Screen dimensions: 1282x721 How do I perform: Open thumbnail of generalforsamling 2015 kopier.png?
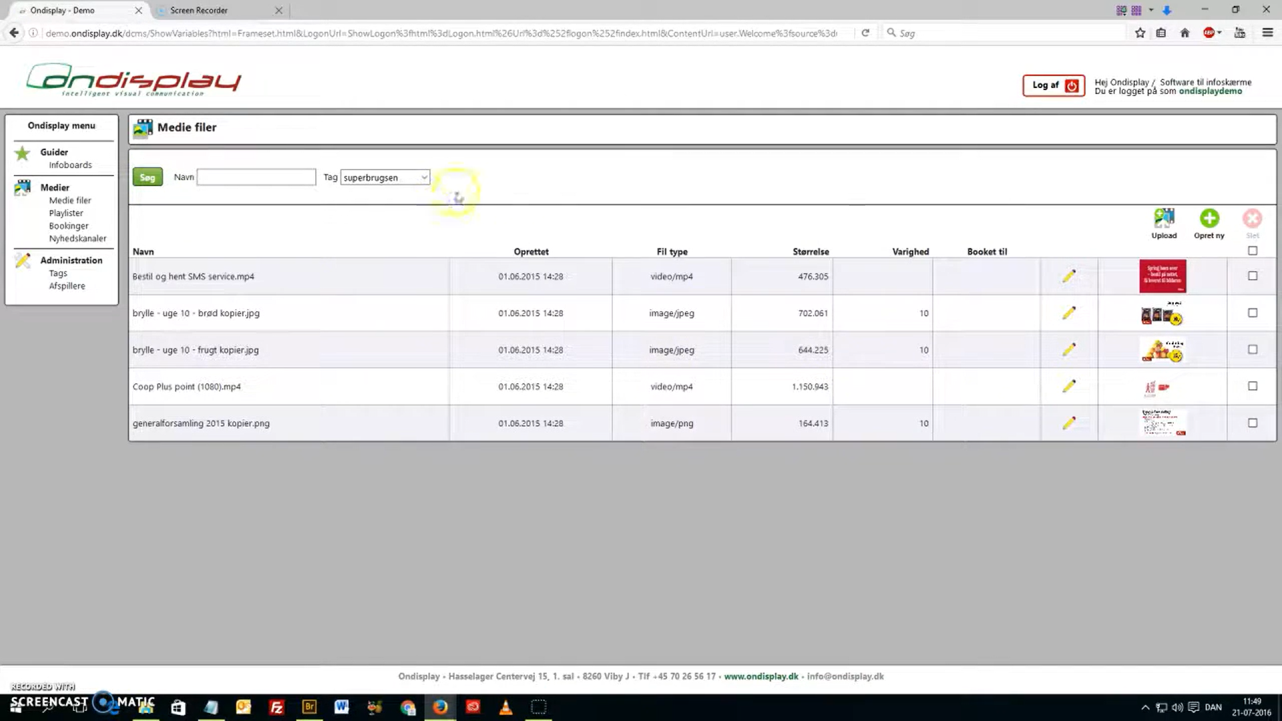tap(1164, 423)
